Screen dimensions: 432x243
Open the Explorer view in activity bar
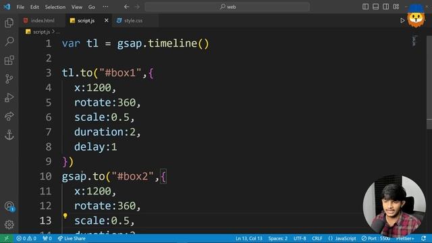9,22
